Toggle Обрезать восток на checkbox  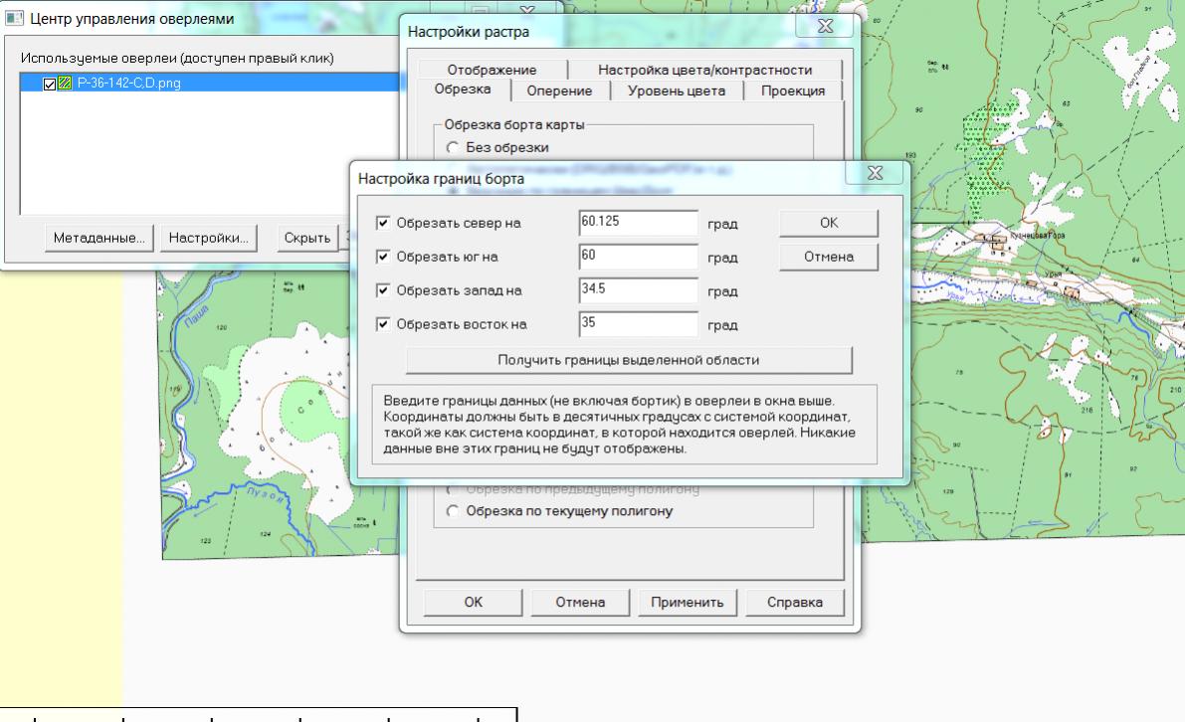(384, 324)
